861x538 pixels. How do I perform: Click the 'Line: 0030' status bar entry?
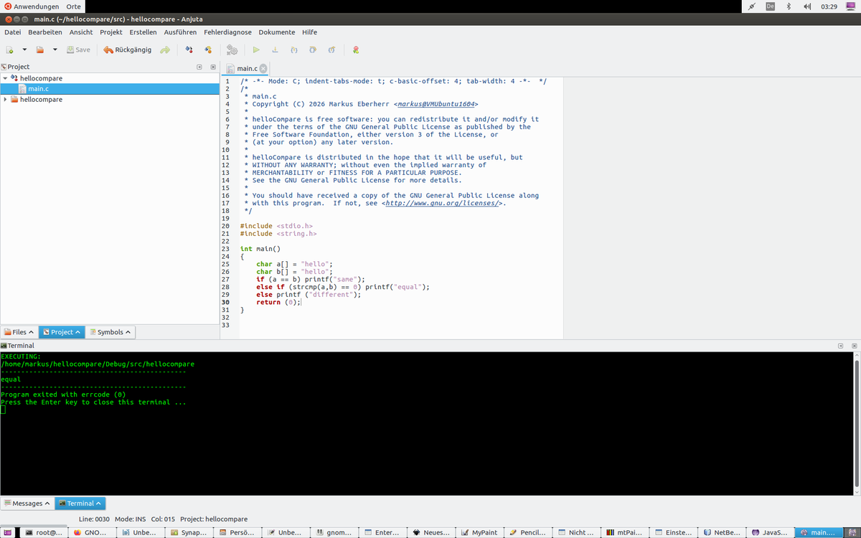[94, 519]
